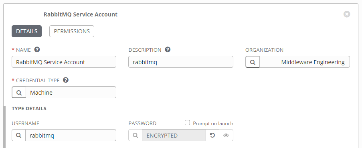Switch to the PERMISSIONS tab
This screenshot has width=362, height=148.
72,31
